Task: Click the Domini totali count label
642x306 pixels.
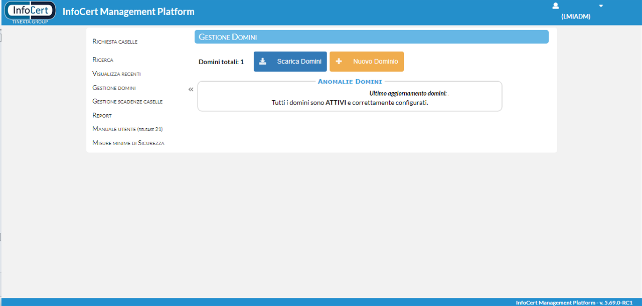Action: [x=221, y=62]
